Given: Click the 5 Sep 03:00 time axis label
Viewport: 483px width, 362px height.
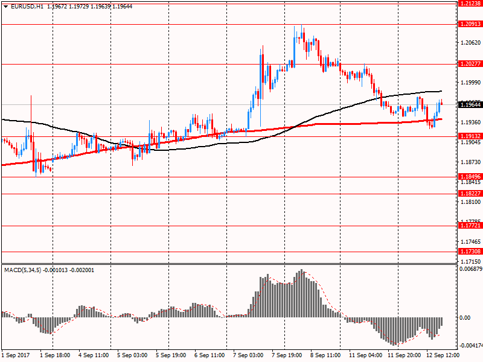Looking at the screenshot, I should pos(132,355).
